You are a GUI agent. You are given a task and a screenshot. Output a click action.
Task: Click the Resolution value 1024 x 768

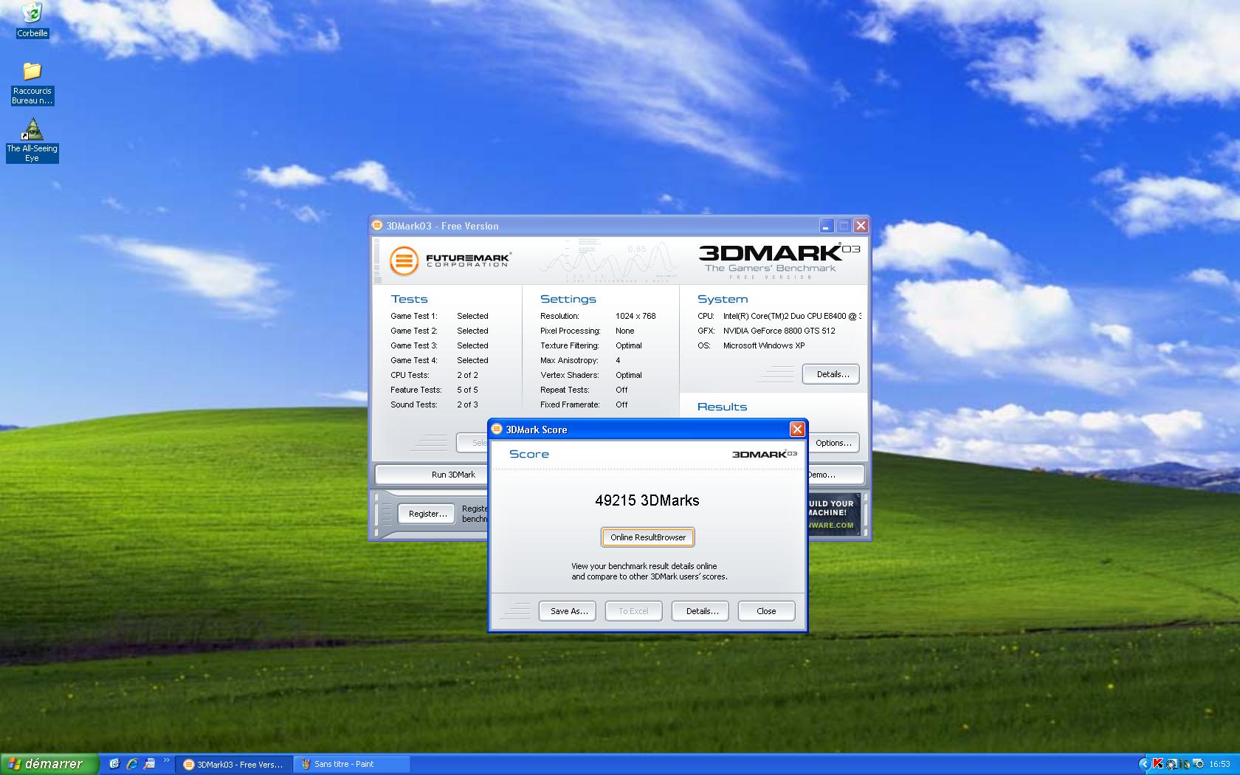(635, 316)
